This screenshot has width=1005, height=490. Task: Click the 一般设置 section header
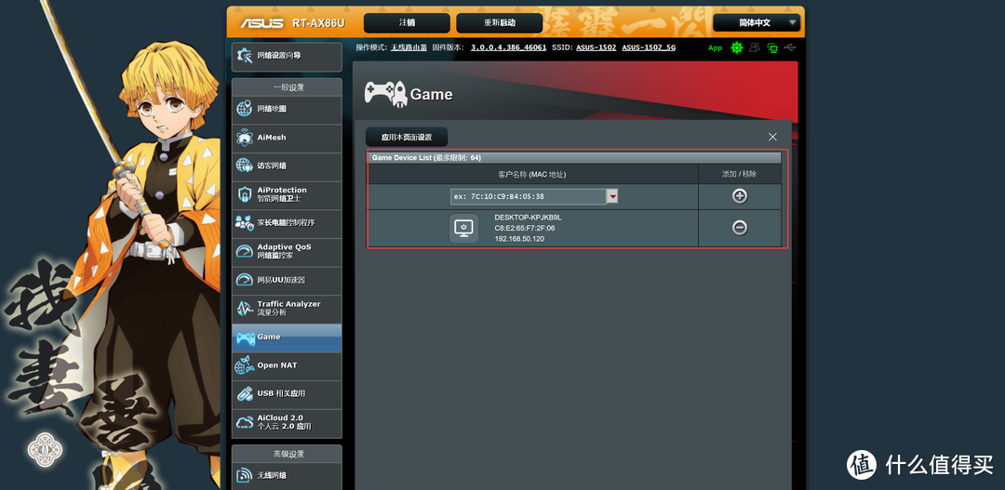(287, 87)
